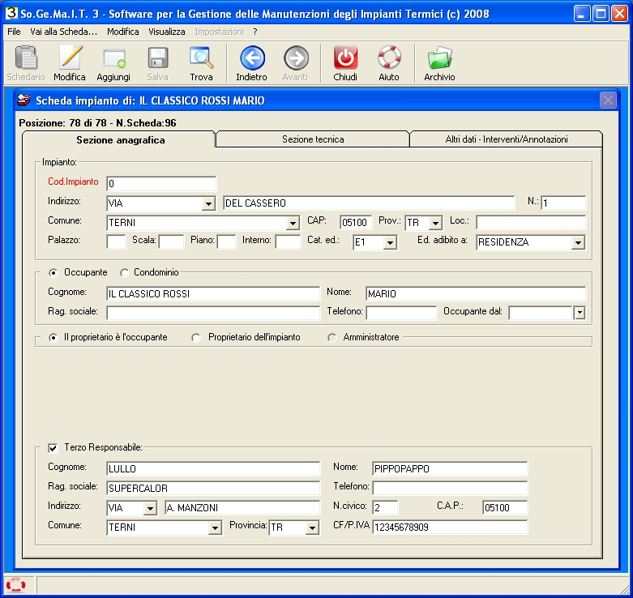Click the occupant Rag. sociale field
This screenshot has height=598, width=633.
pyautogui.click(x=213, y=313)
